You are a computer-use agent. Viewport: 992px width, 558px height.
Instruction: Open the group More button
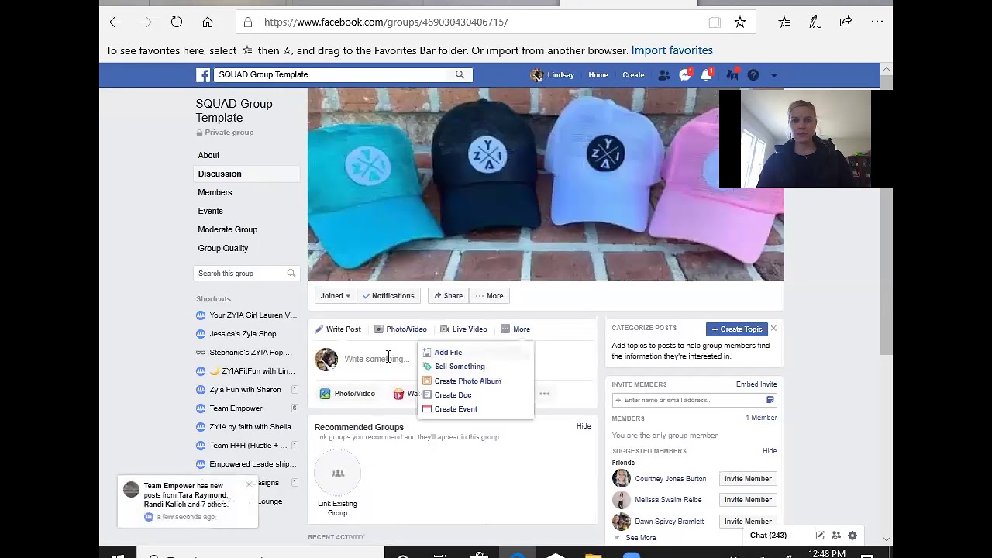489,296
